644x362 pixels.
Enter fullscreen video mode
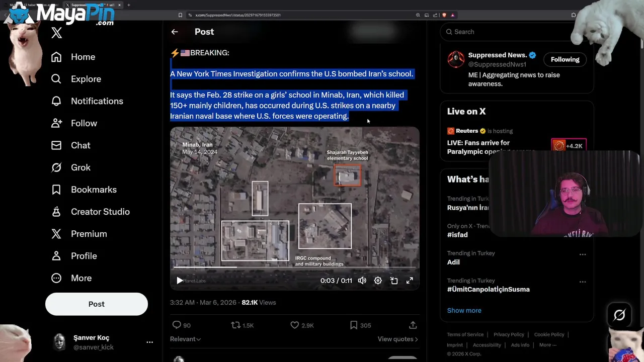(410, 281)
